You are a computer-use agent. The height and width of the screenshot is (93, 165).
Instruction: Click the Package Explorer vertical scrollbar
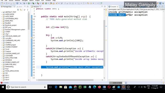click(x=29, y=21)
